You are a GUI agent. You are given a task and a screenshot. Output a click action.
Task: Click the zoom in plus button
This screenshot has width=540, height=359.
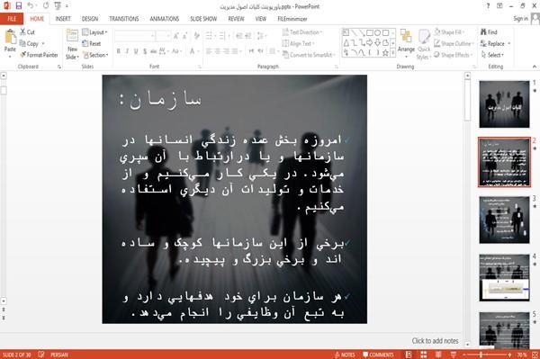point(509,355)
